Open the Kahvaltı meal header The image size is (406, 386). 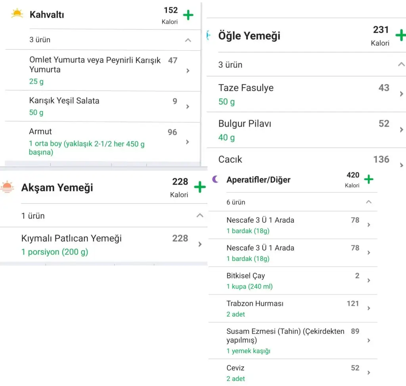pyautogui.click(x=47, y=15)
